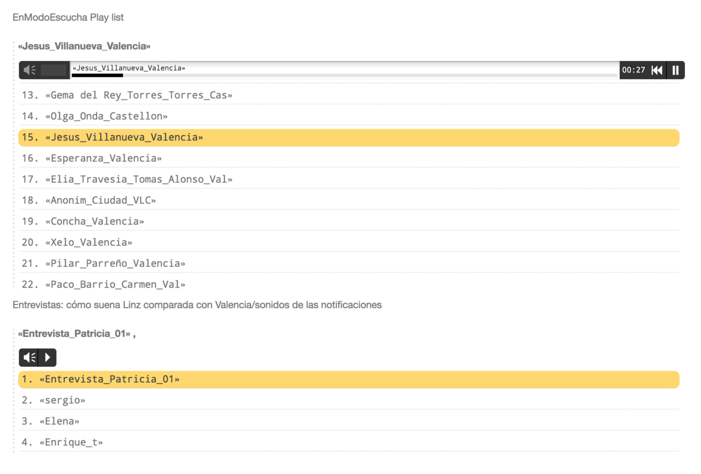Choose track 16 Esperanza_Valencia

point(103,158)
